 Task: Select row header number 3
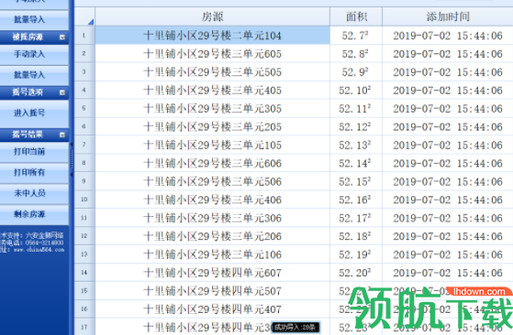84,71
